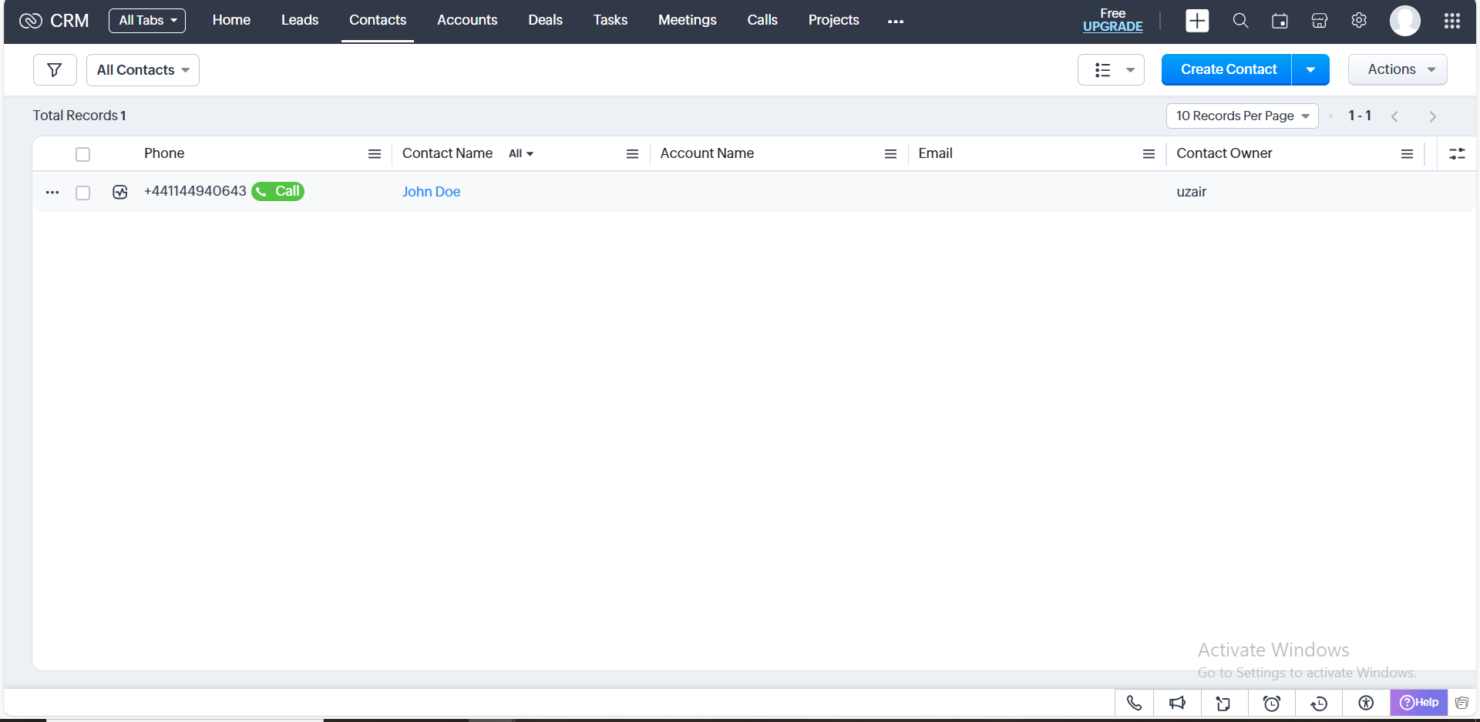The height and width of the screenshot is (722, 1480).
Task: Open the reminders alarm clock icon
Action: click(1272, 703)
